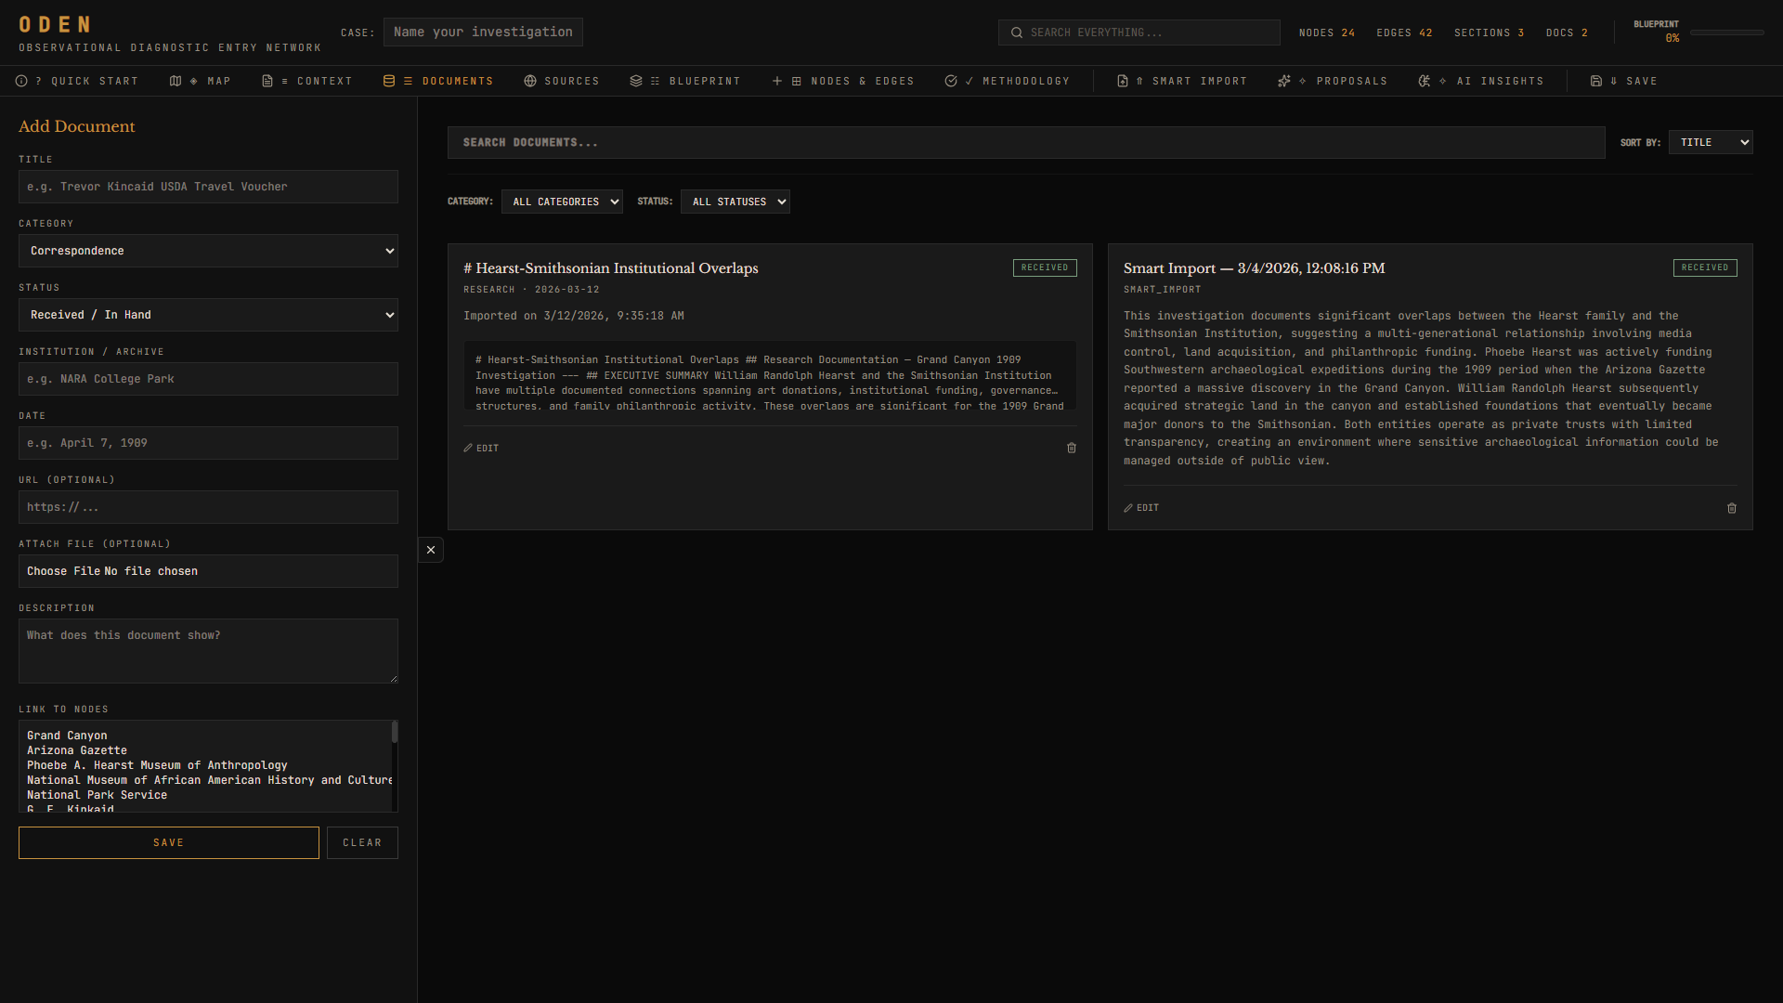This screenshot has width=1783, height=1003.
Task: Change Status dropdown from Received / In Hand
Action: 208,315
